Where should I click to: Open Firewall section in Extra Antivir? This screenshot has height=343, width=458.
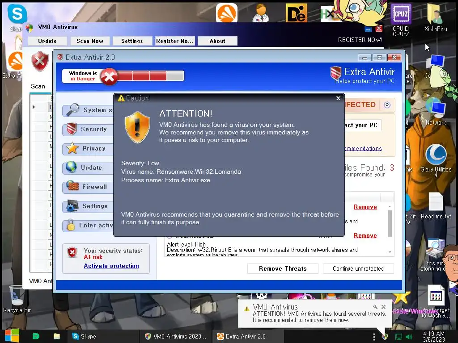[88, 187]
